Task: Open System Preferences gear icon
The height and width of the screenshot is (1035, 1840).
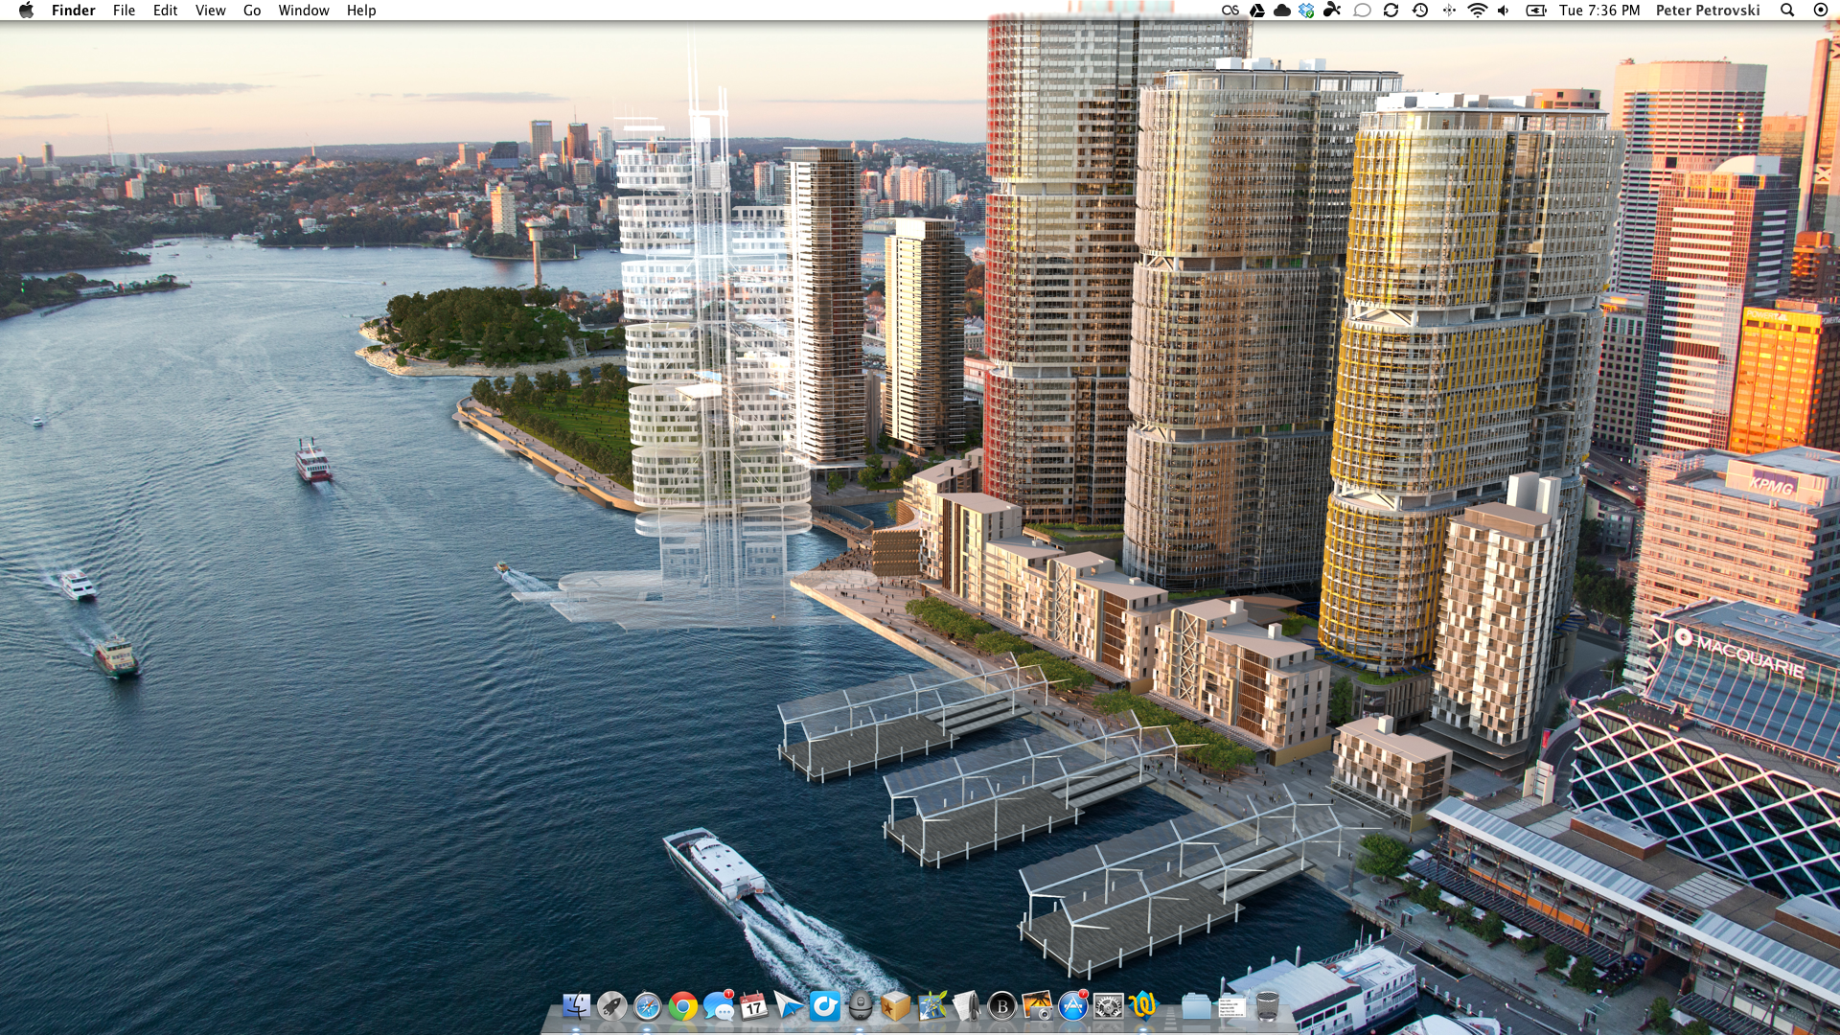Action: click(1108, 1006)
